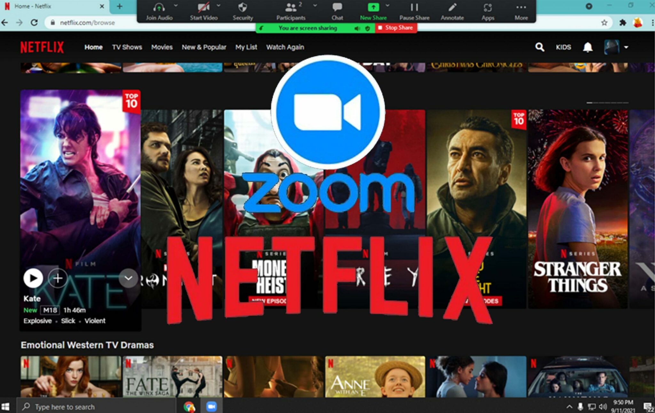Open Chrome from the taskbar

tap(189, 407)
